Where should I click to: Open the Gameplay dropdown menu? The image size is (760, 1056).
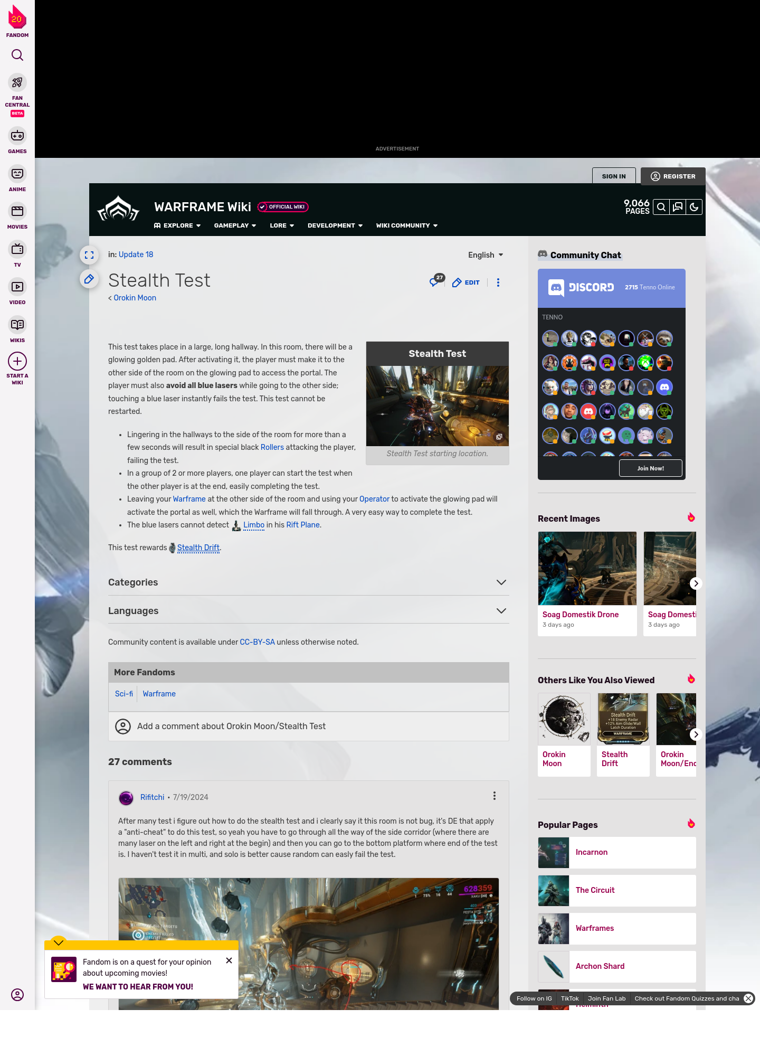click(x=235, y=225)
